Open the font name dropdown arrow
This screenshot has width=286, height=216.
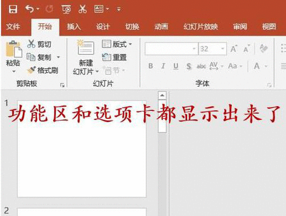tap(194, 49)
